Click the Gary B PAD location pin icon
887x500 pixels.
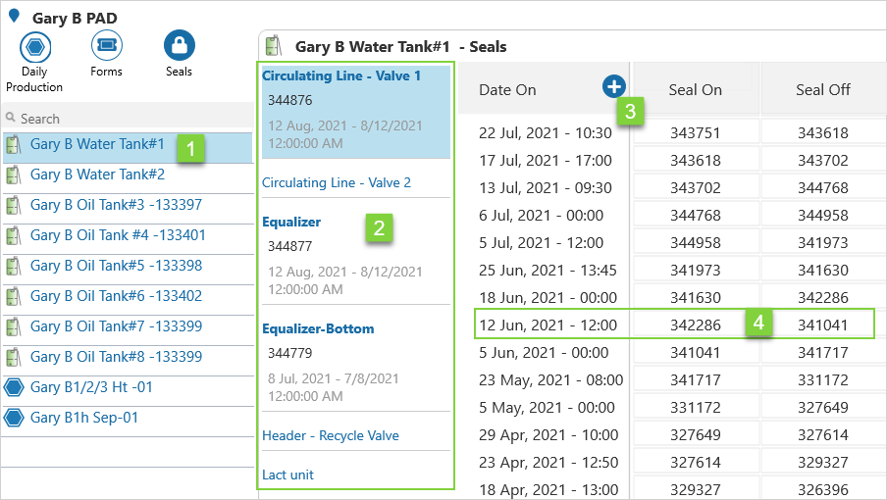14,16
